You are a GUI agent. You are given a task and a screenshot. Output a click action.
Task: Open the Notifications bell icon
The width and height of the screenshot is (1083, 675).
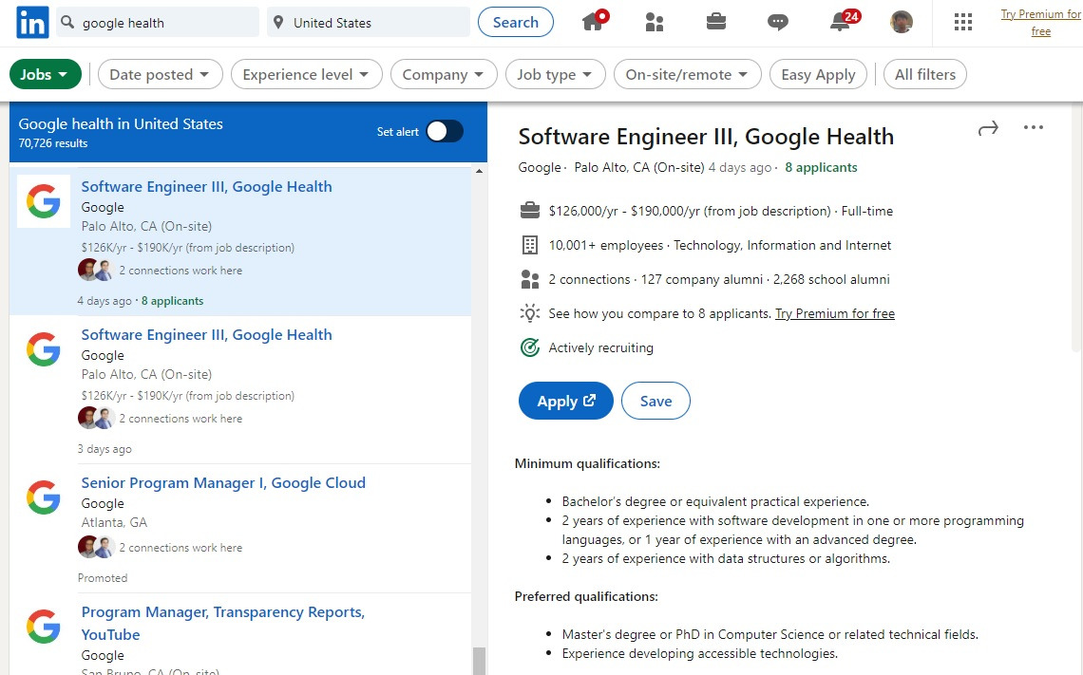[840, 22]
